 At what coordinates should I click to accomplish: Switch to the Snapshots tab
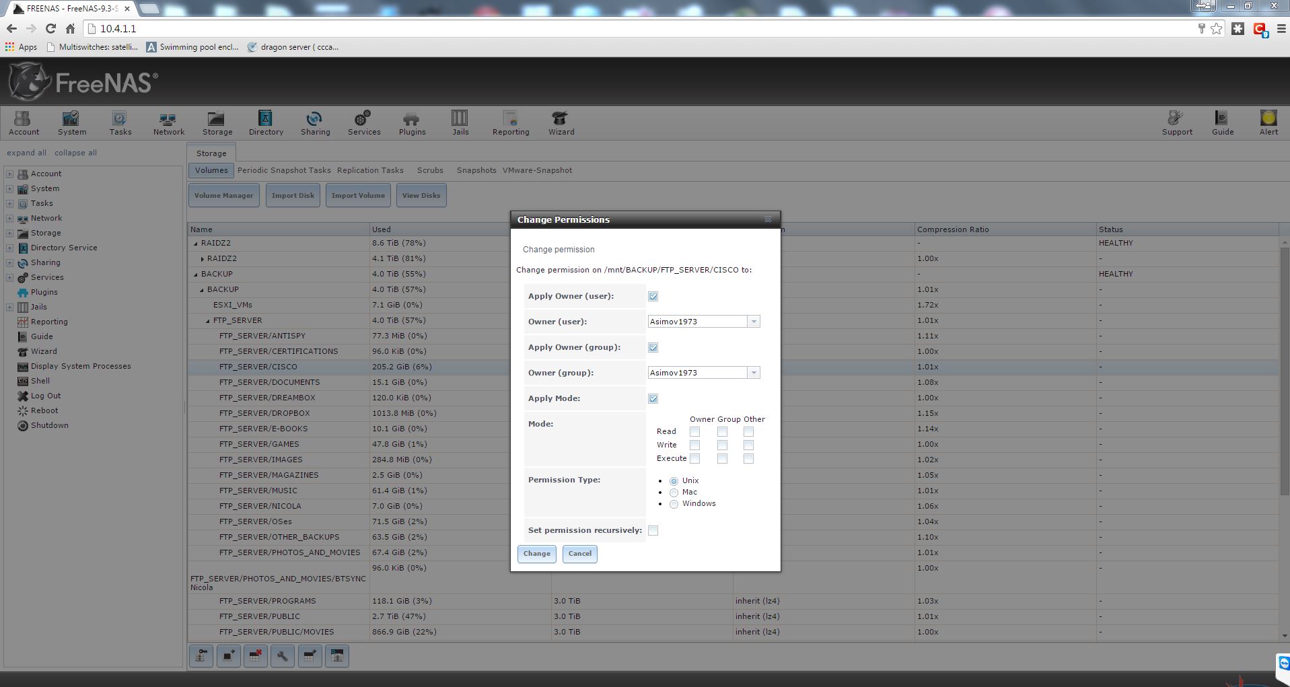[x=476, y=170]
